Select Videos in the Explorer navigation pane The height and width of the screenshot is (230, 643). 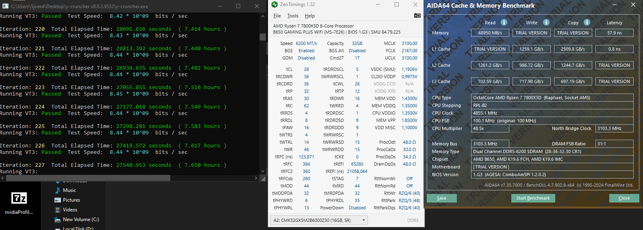click(x=70, y=210)
